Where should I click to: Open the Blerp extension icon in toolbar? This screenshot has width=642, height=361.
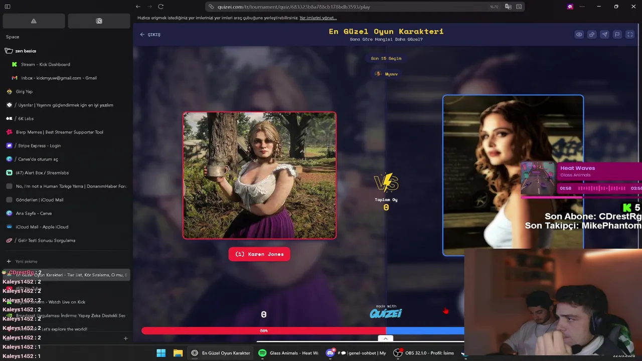click(x=570, y=7)
